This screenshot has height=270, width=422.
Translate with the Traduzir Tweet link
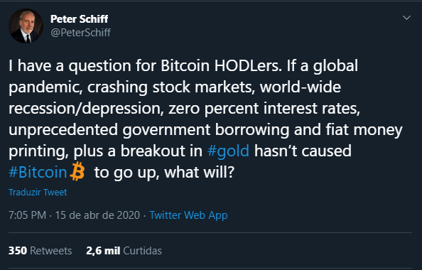coord(38,193)
